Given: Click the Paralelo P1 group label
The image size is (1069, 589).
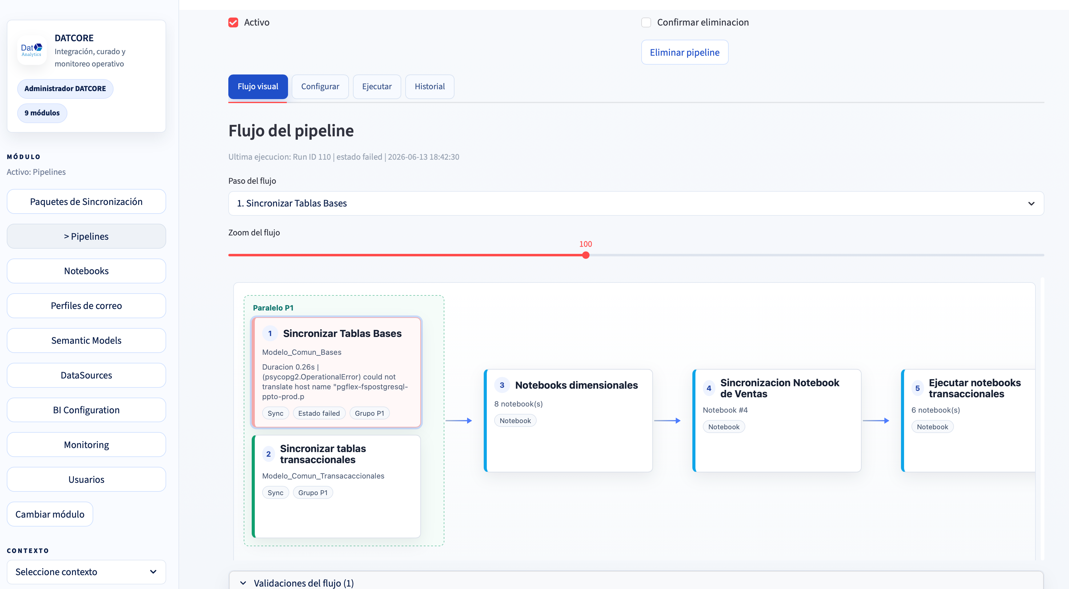Looking at the screenshot, I should click(x=273, y=308).
